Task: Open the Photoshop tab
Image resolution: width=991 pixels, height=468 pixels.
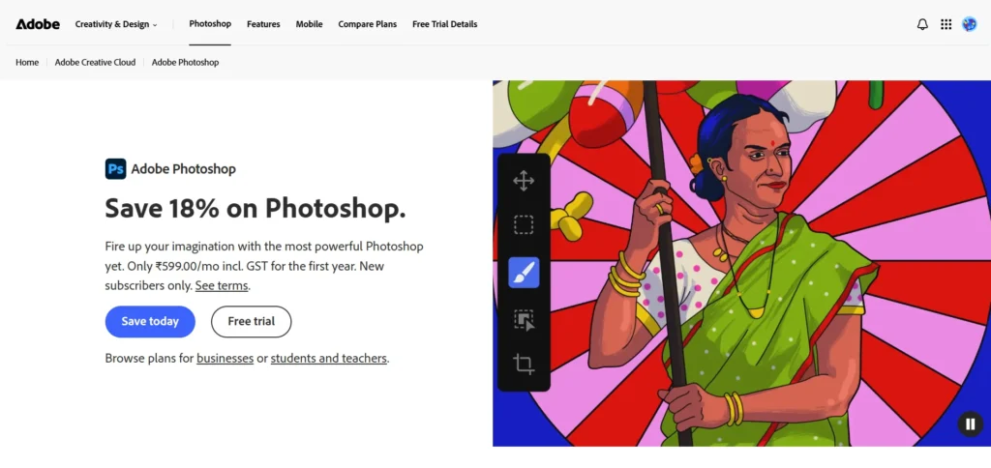Action: [x=210, y=24]
